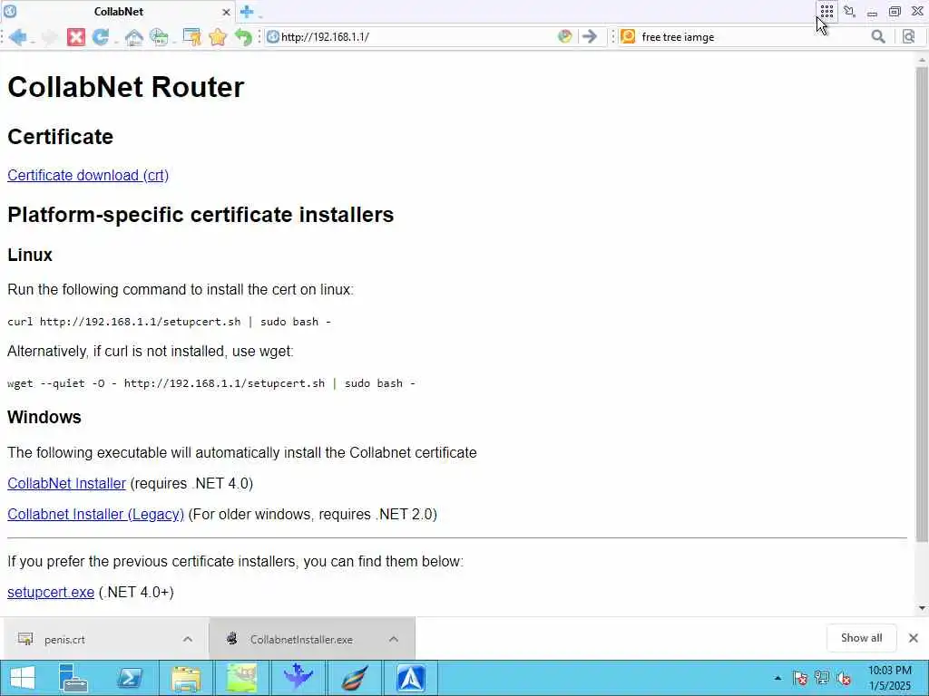This screenshot has height=696, width=929.
Task: Open a new tab with the blue plus
Action: (x=247, y=11)
